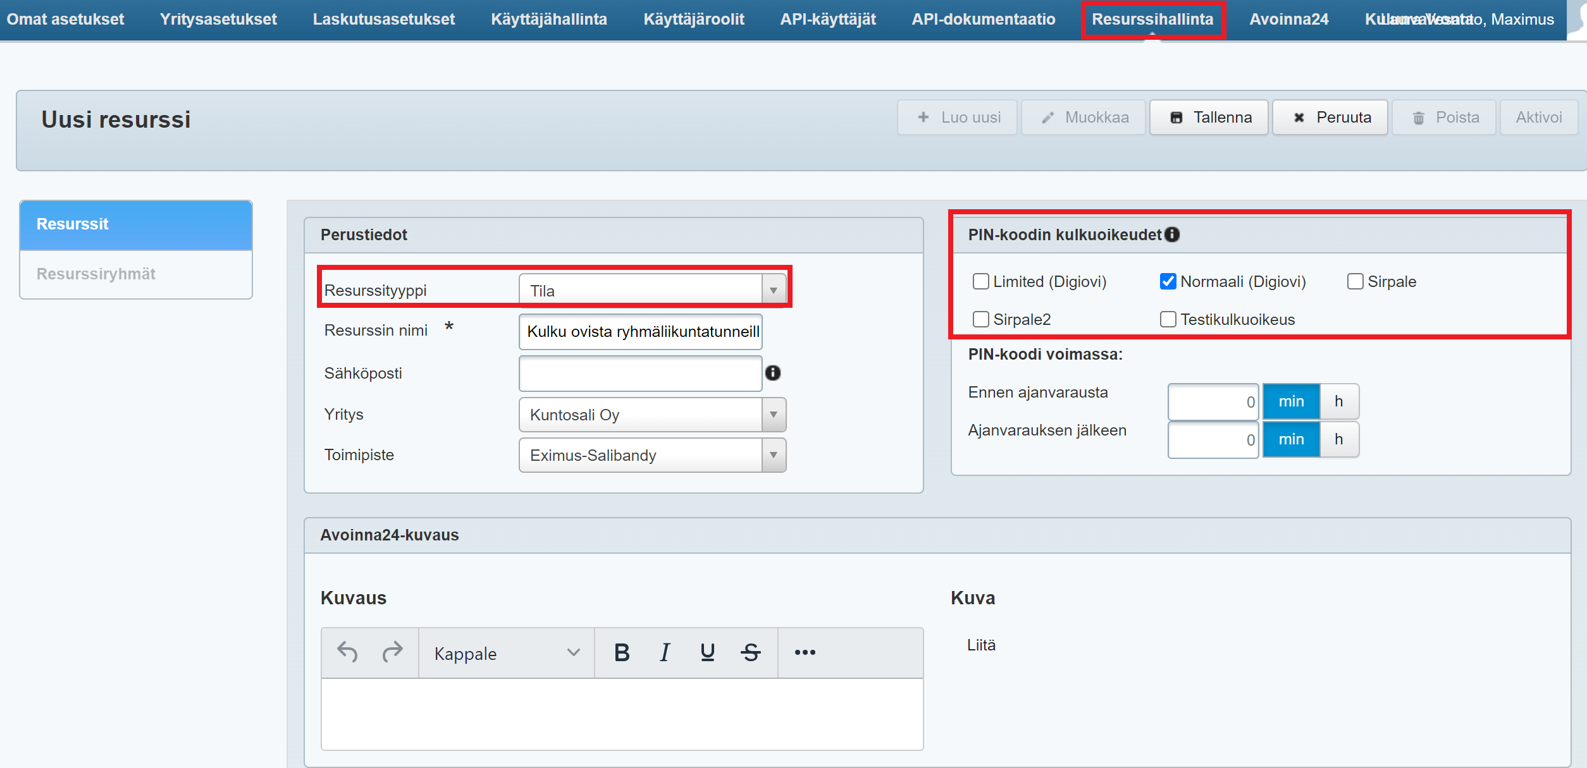
Task: Open the more options ellipsis in the editor
Action: [805, 652]
